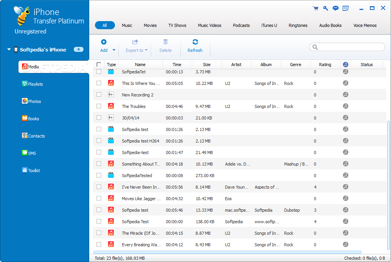Image resolution: width=391 pixels, height=262 pixels.
Task: Check Softpedia test H264 checkbox
Action: (99, 141)
